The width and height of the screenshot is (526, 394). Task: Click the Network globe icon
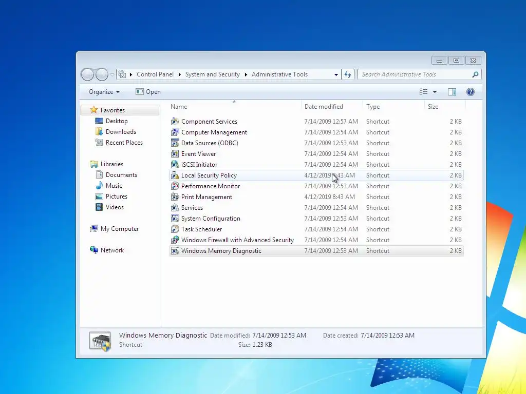94,250
